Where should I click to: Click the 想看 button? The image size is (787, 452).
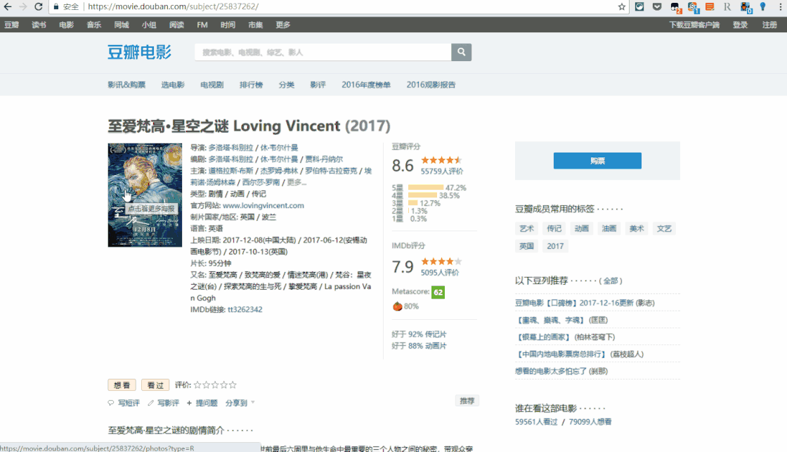pyautogui.click(x=122, y=385)
